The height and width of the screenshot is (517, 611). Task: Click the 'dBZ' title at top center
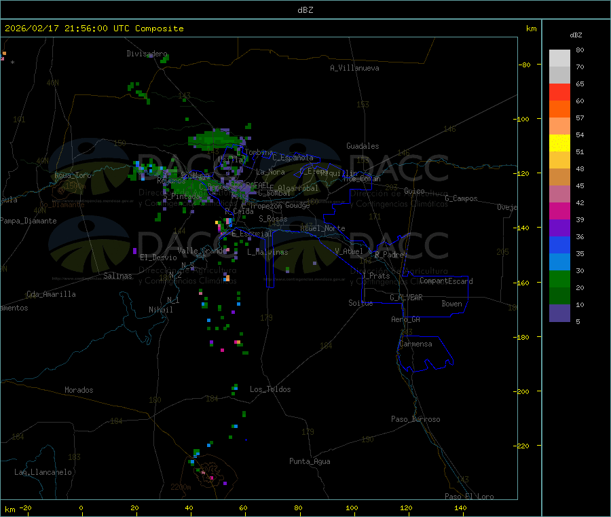[x=305, y=10]
